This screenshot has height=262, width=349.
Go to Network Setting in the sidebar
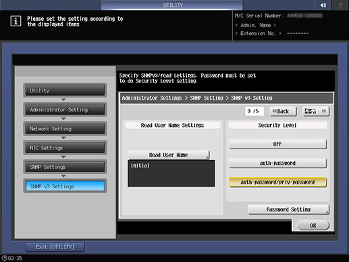pyautogui.click(x=65, y=129)
